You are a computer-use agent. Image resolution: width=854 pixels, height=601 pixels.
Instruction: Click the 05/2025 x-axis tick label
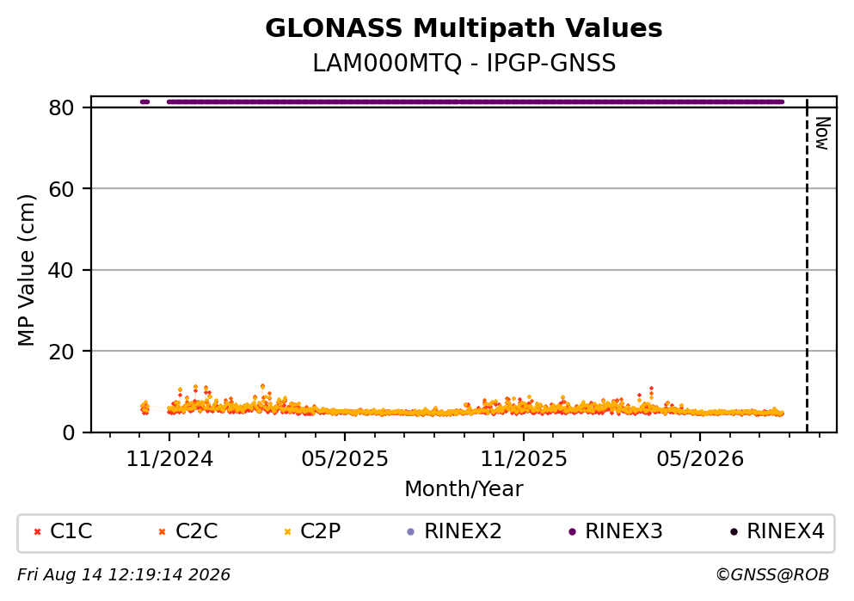click(x=345, y=459)
